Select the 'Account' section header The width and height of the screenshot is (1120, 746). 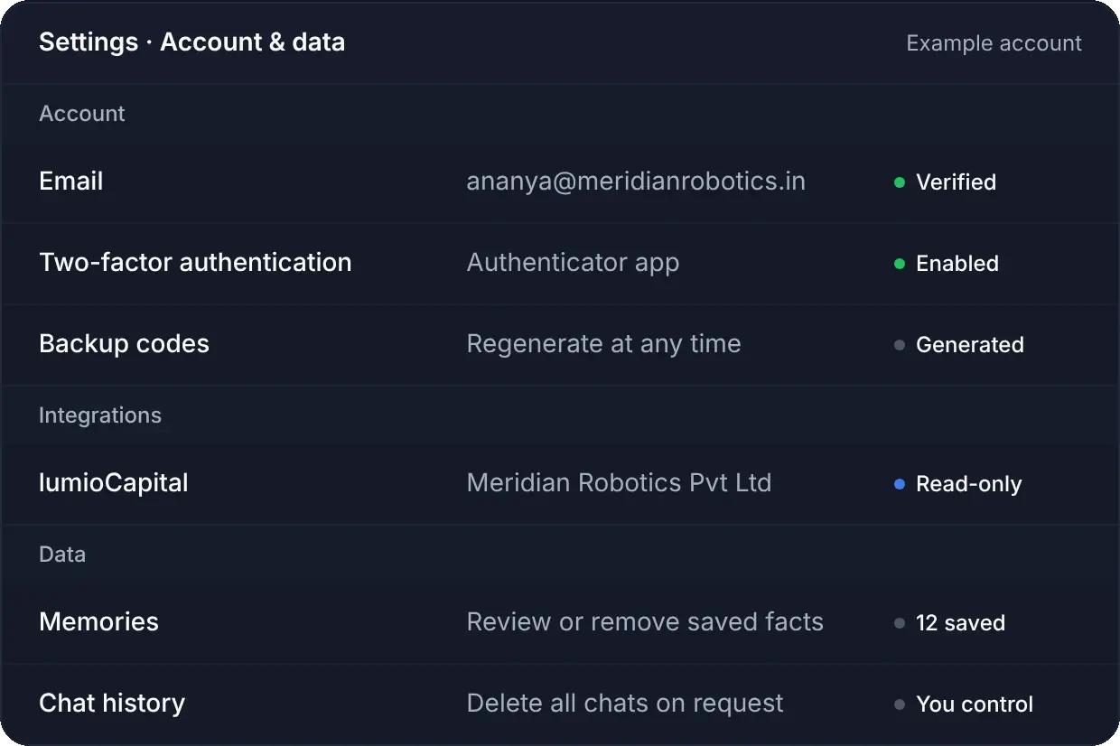82,114
